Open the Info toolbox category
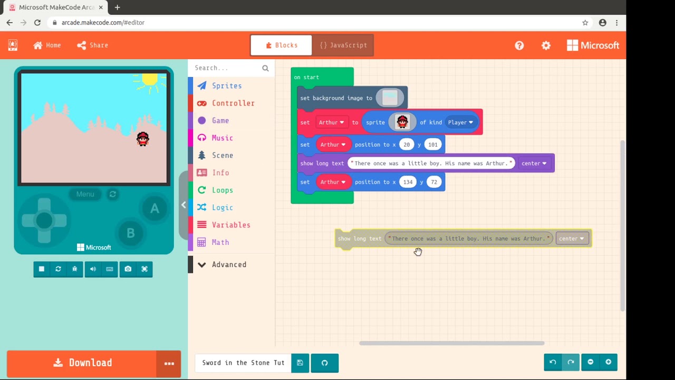The height and width of the screenshot is (380, 675). coord(232,173)
